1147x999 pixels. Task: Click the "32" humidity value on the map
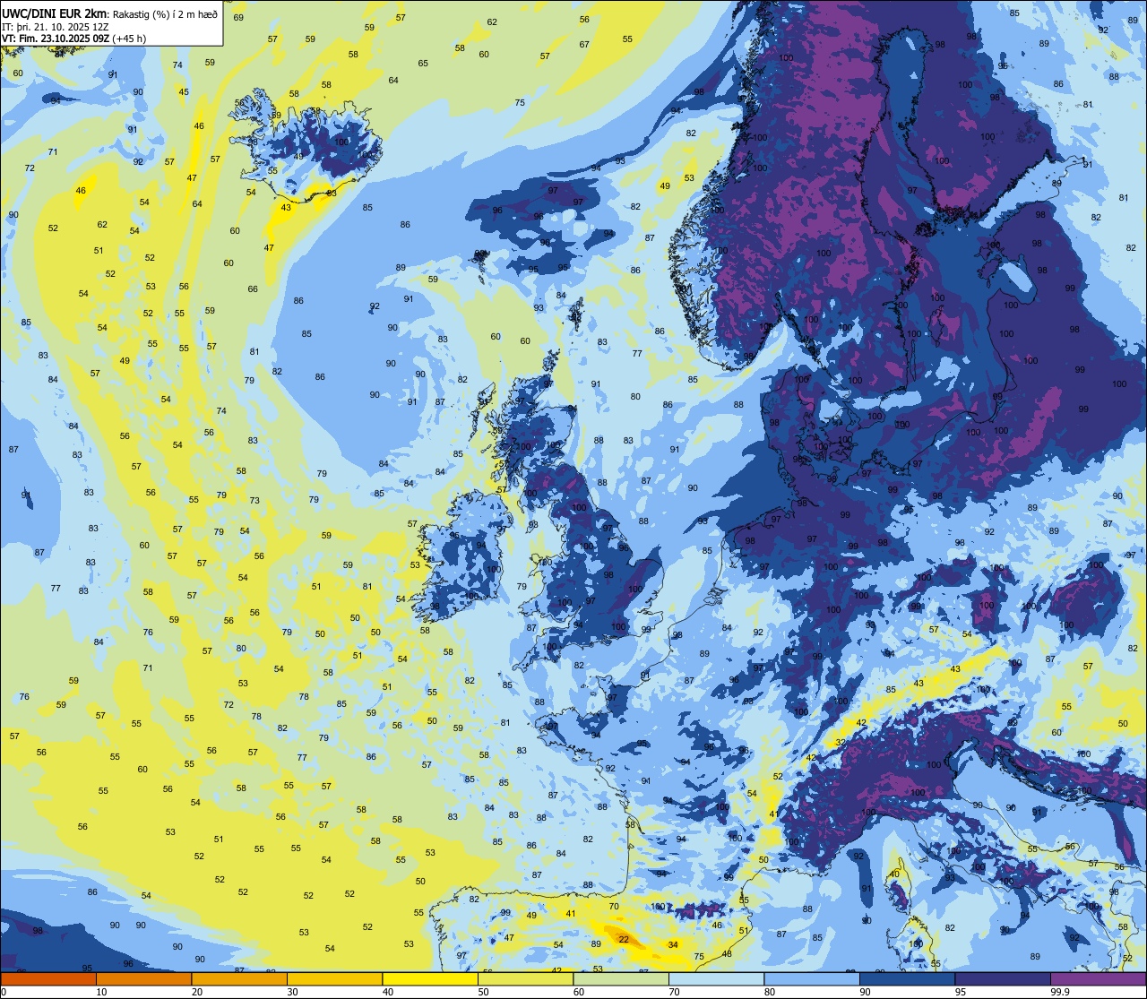(x=841, y=743)
